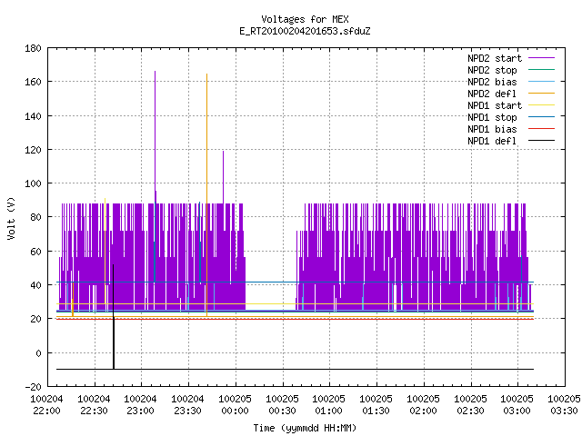Click the x-axis tick '100205 01:30'
This screenshot has height=436, width=582.
click(x=376, y=405)
